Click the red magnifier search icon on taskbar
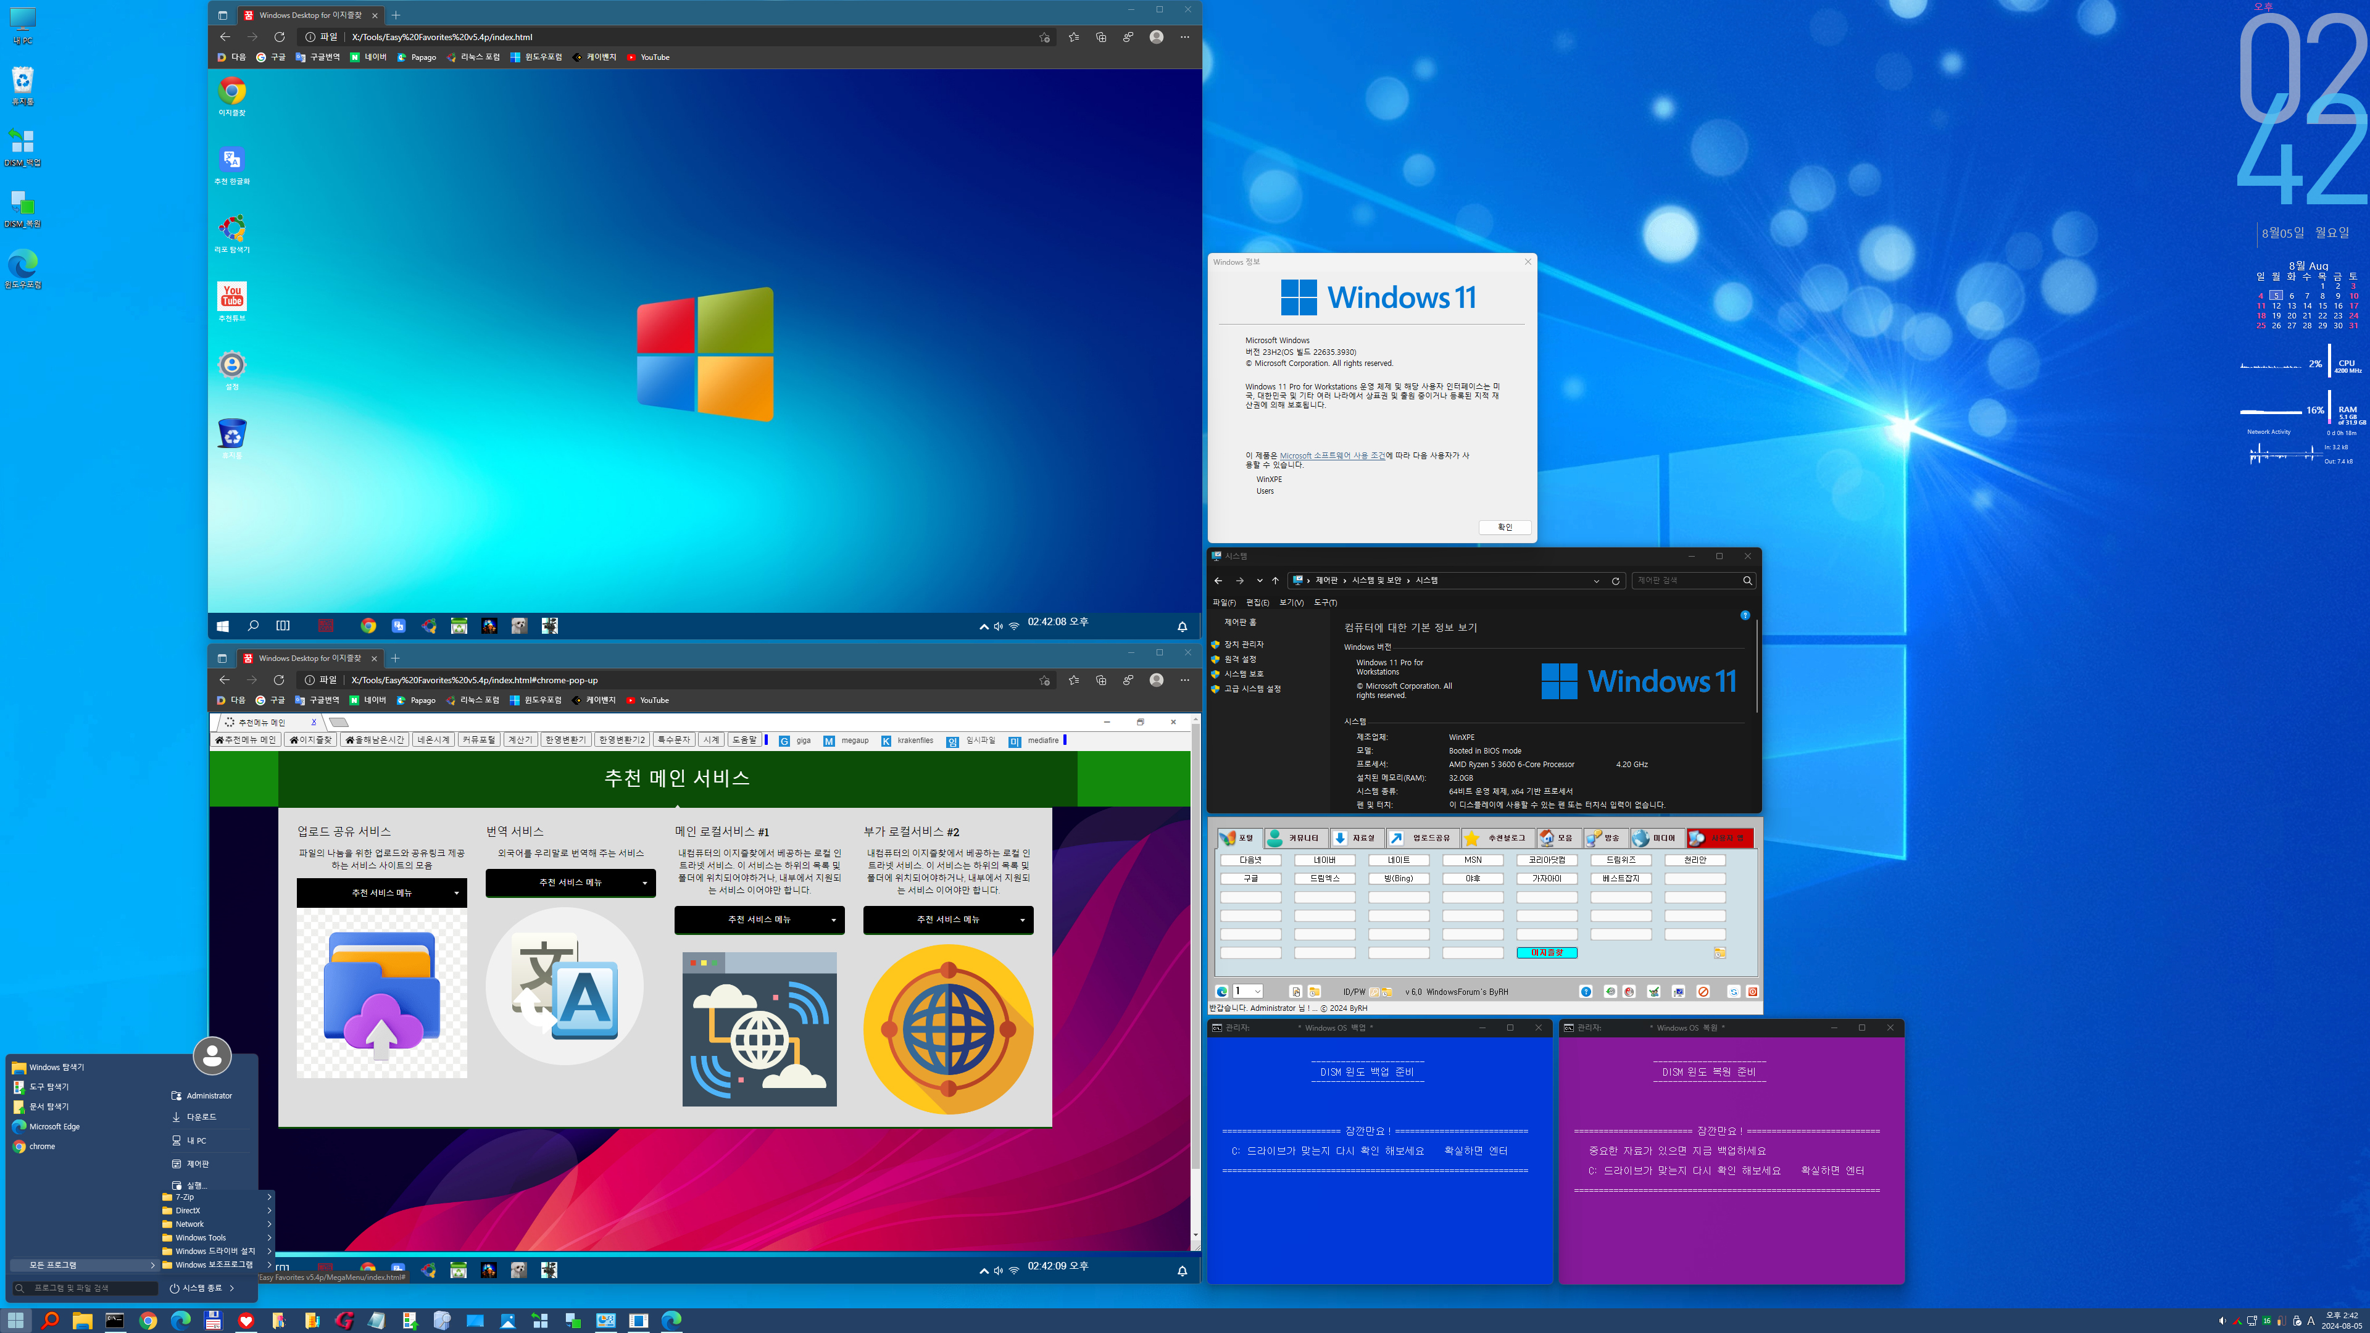The width and height of the screenshot is (2370, 1333). 49,1320
